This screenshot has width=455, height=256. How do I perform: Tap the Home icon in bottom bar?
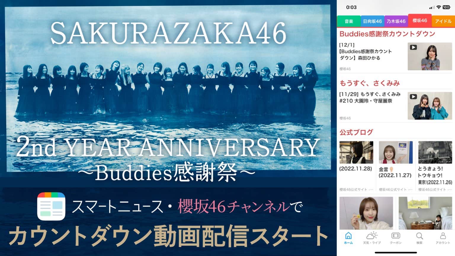[348, 236]
